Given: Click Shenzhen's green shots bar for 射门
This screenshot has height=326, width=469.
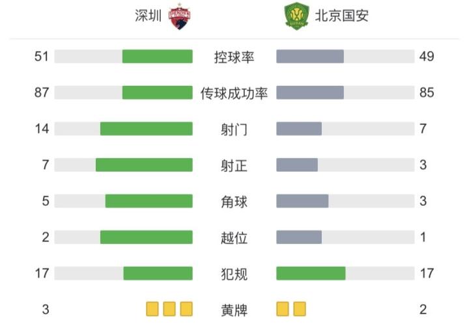Looking at the screenshot, I should [147, 129].
